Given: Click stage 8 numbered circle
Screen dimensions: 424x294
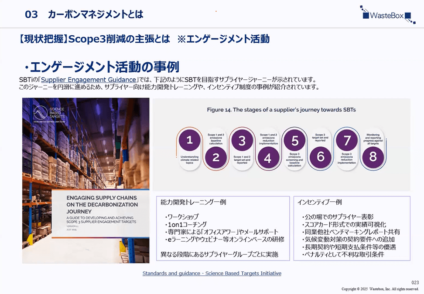Looking at the screenshot, I should tap(373, 157).
